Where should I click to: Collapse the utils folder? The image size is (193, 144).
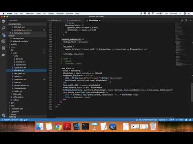[x=16, y=56]
